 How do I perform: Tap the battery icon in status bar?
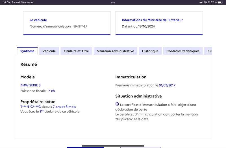point(220,2)
